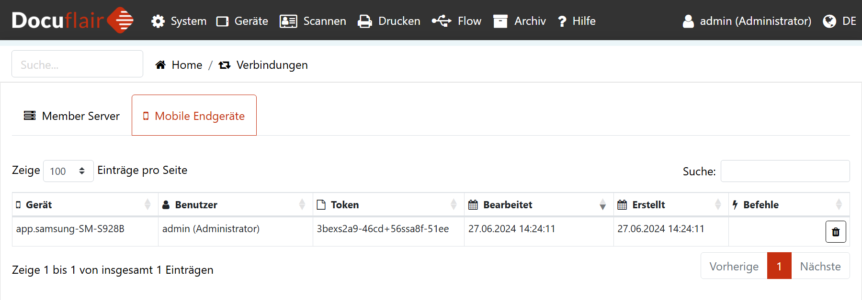Delete the app.samsung-SM-S928B device with trash button
Image resolution: width=862 pixels, height=300 pixels.
click(x=836, y=232)
